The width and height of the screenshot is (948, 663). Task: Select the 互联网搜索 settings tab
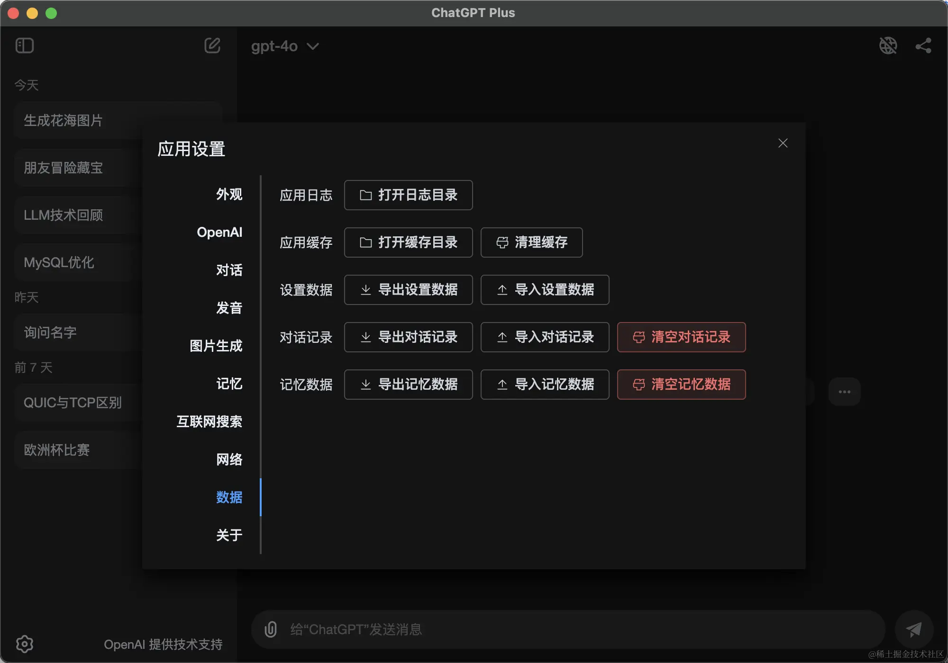(209, 421)
